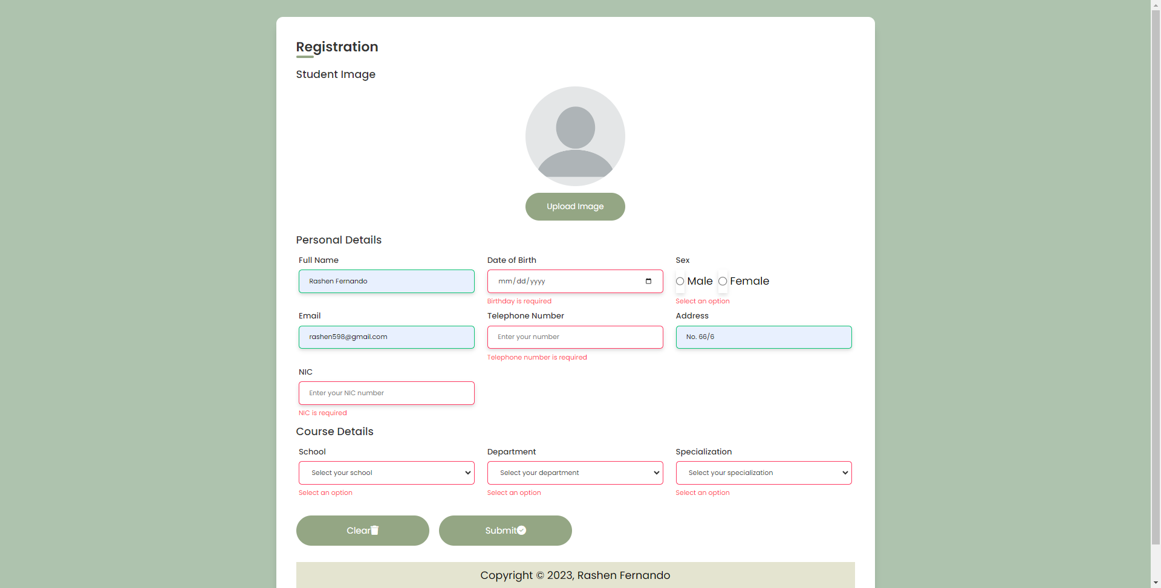This screenshot has width=1161, height=588.
Task: Click the Email input field
Action: (x=386, y=337)
